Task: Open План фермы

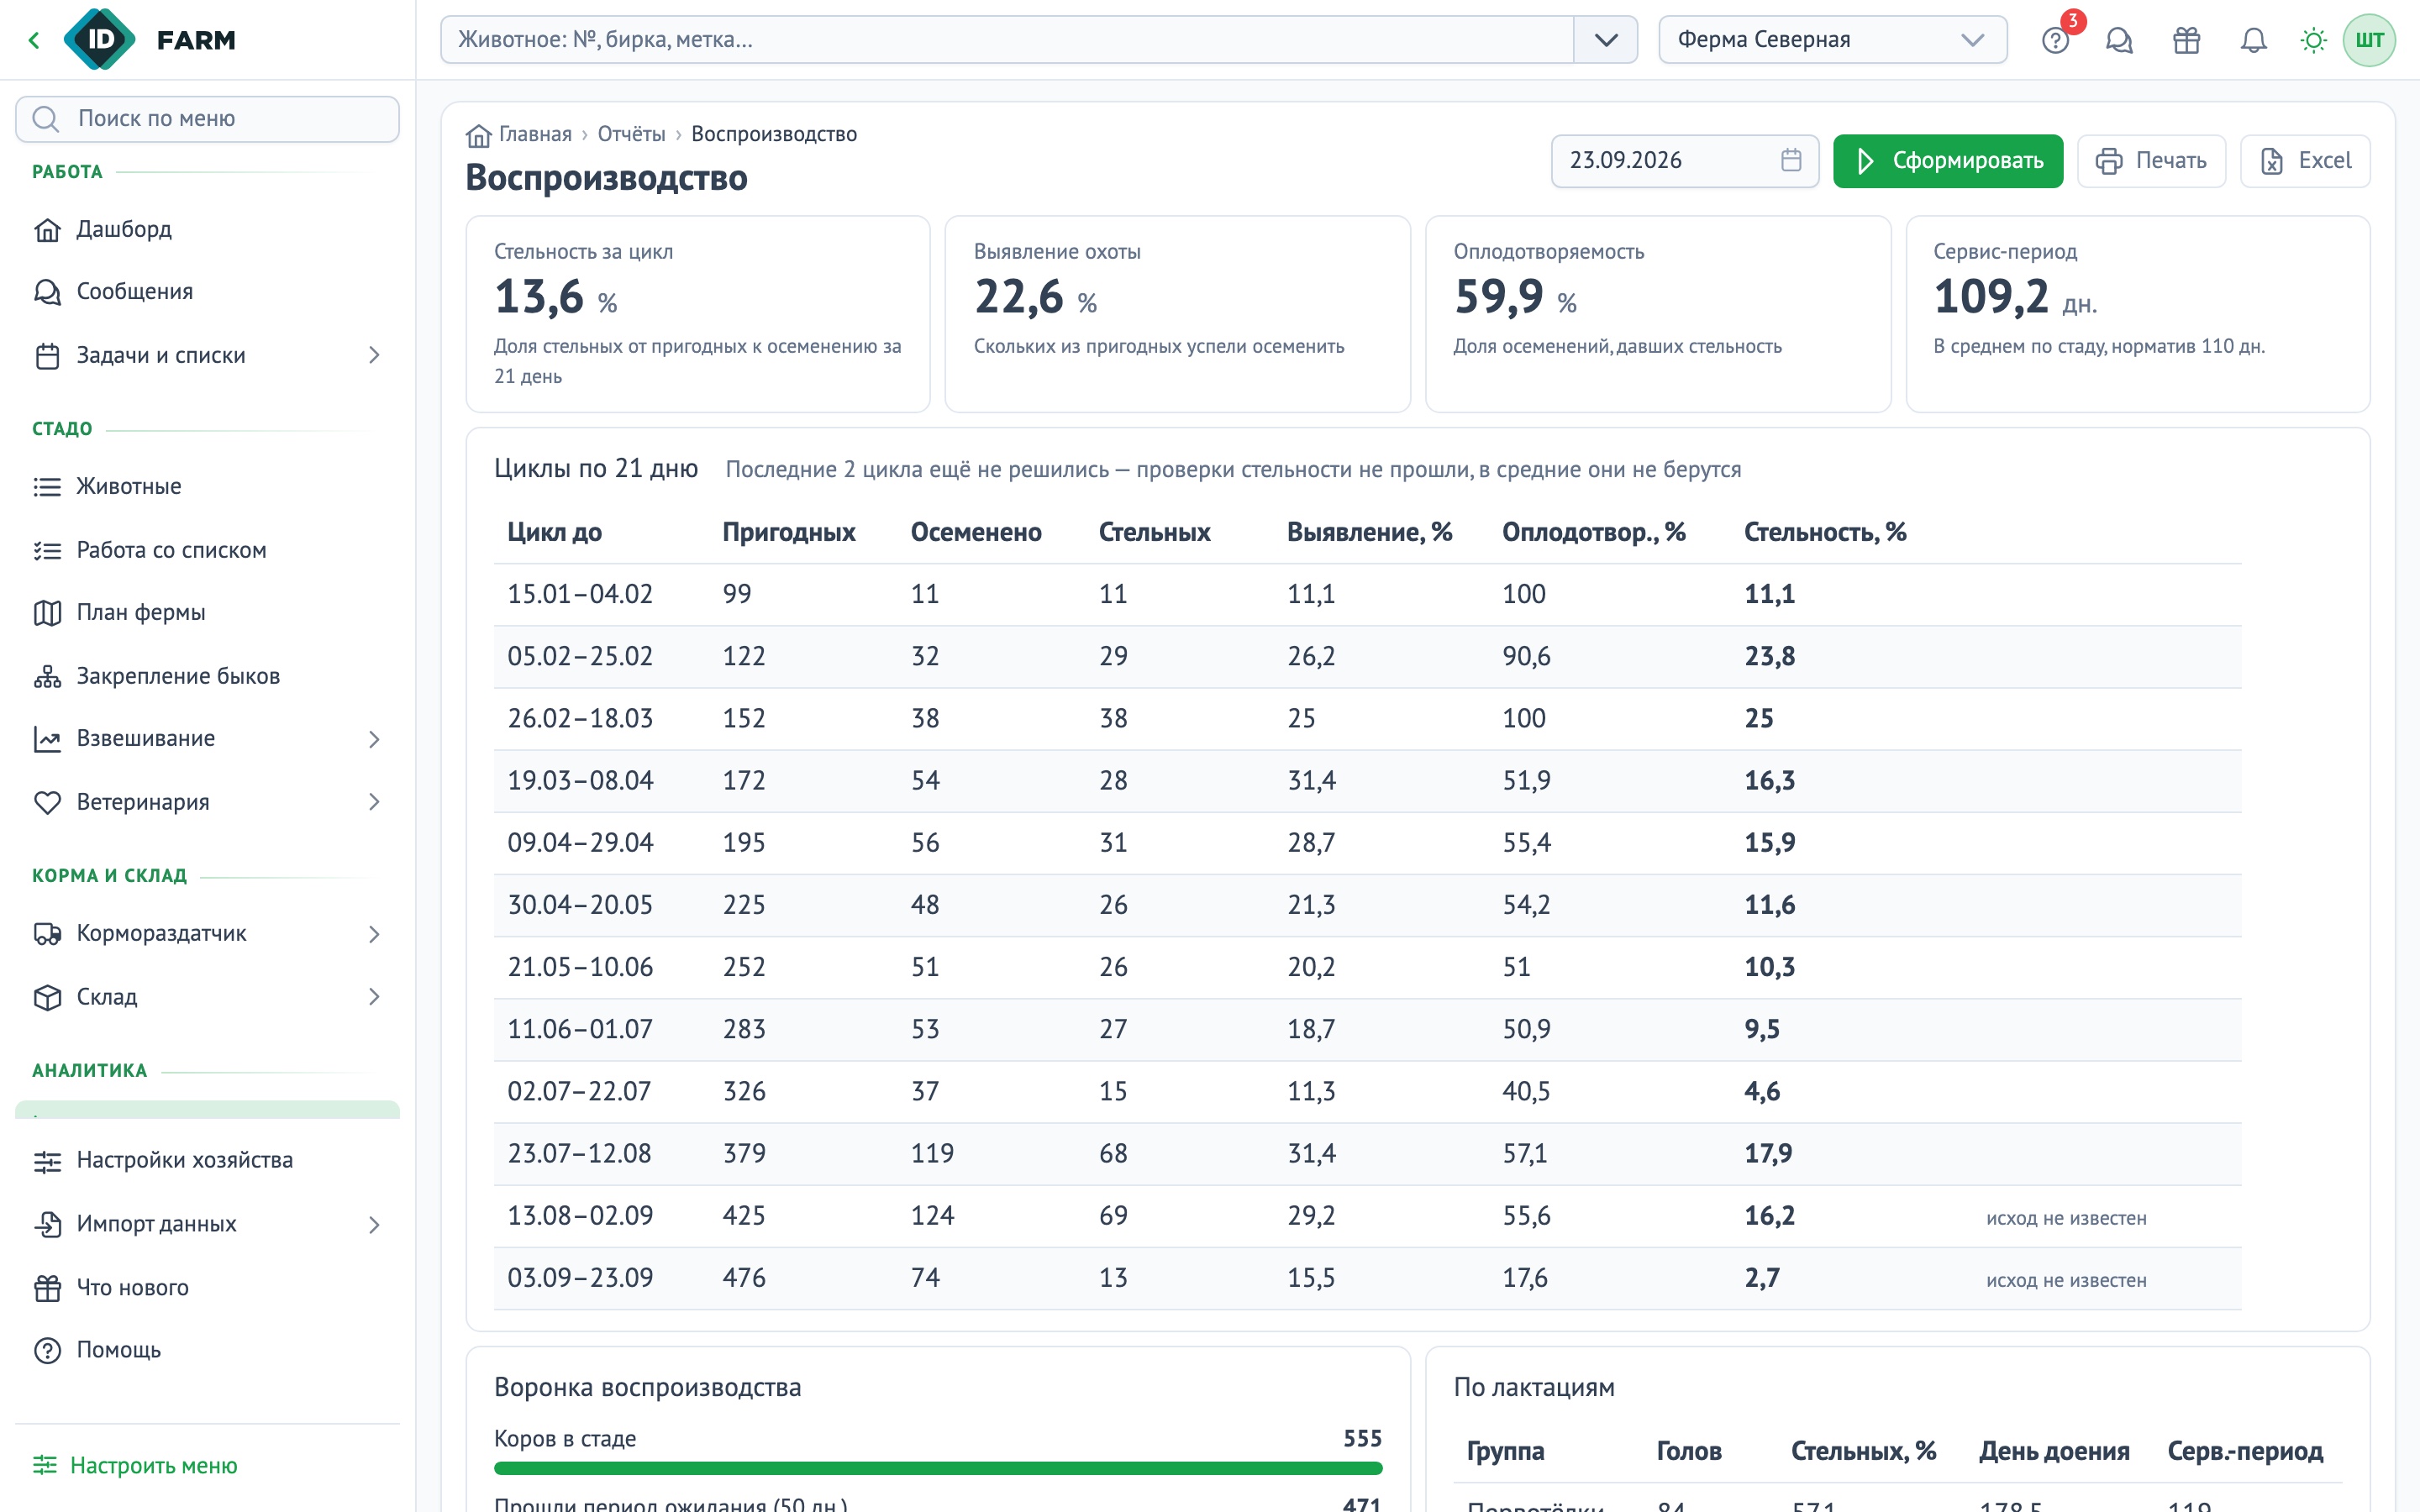Action: click(x=207, y=612)
